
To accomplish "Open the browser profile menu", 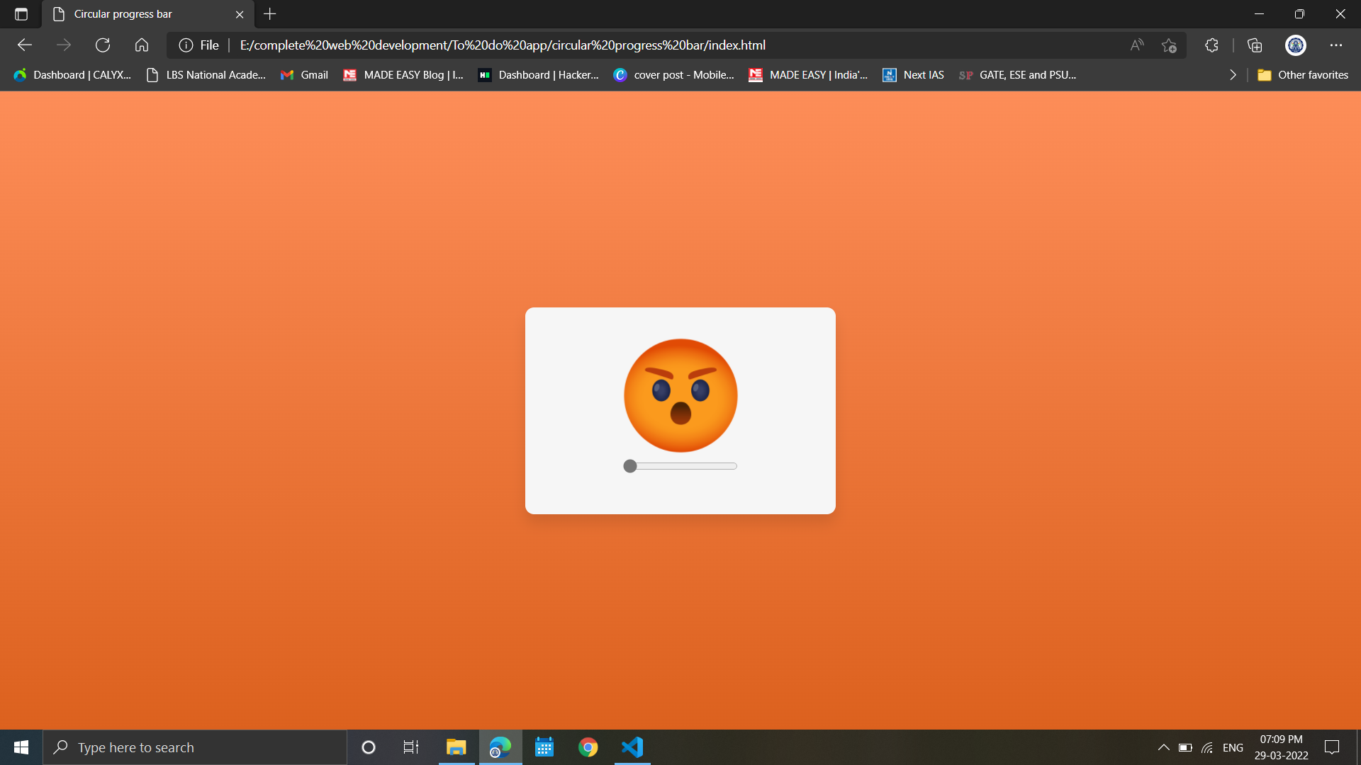I will (1296, 45).
